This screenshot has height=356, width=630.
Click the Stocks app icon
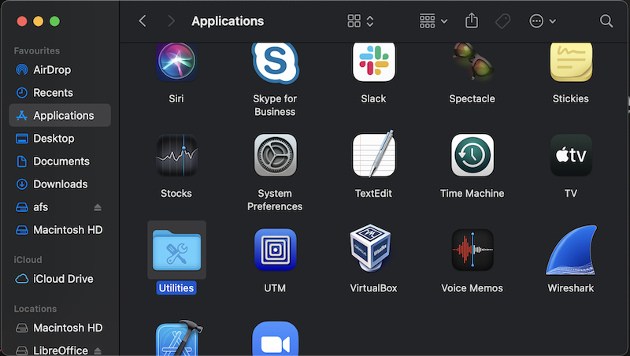176,155
